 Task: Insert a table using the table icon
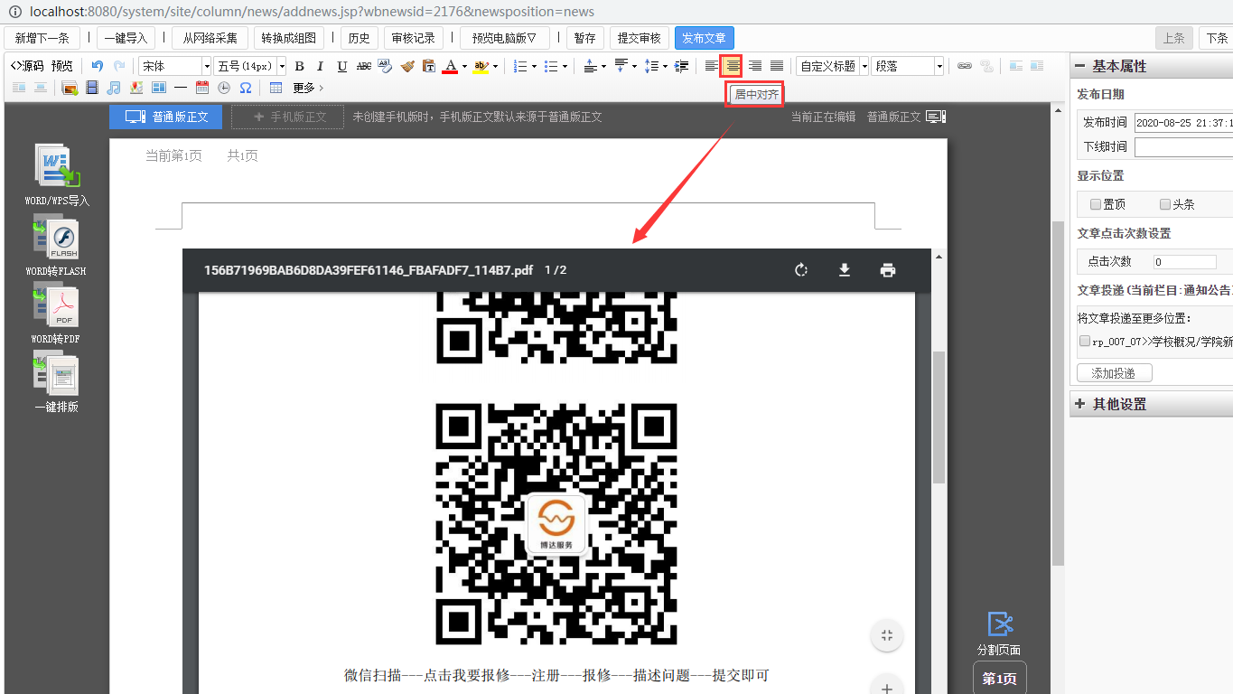[x=276, y=88]
